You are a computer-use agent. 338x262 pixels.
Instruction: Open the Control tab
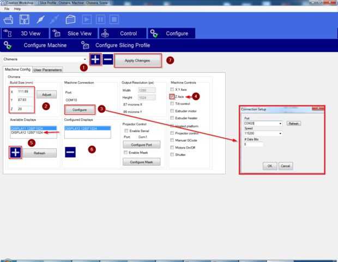tap(123, 34)
